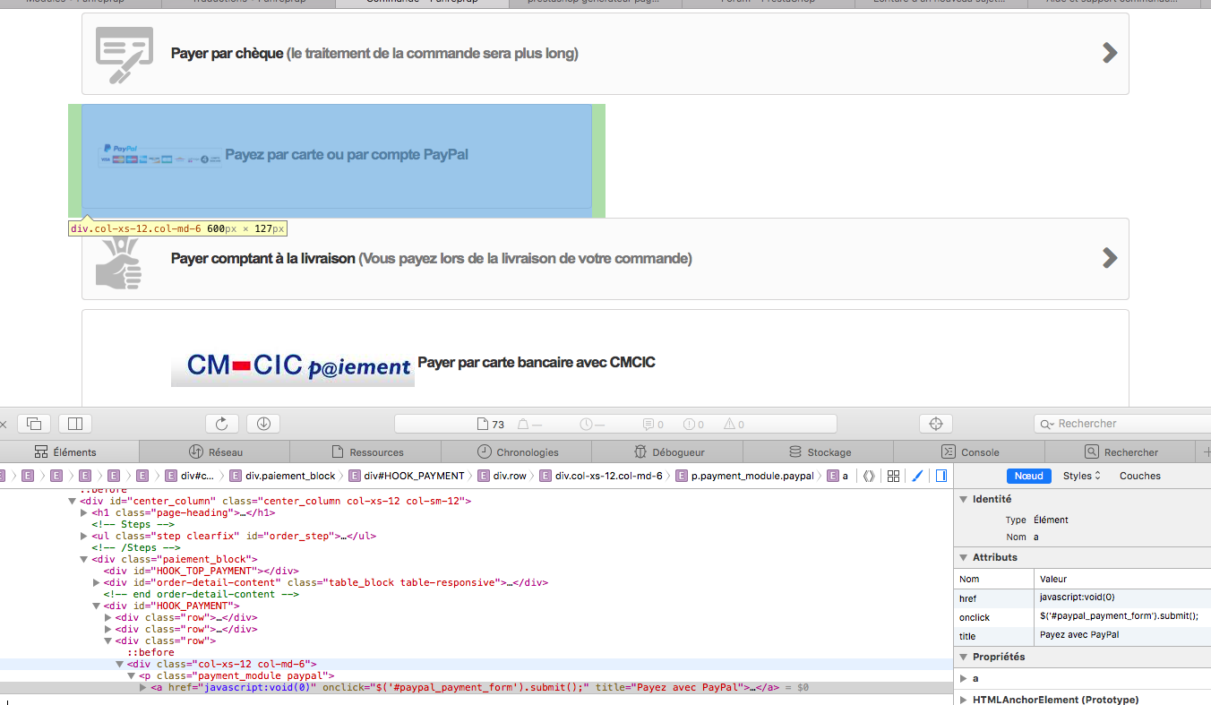Detach the inspector into a separate window
The width and height of the screenshot is (1211, 705).
34,424
